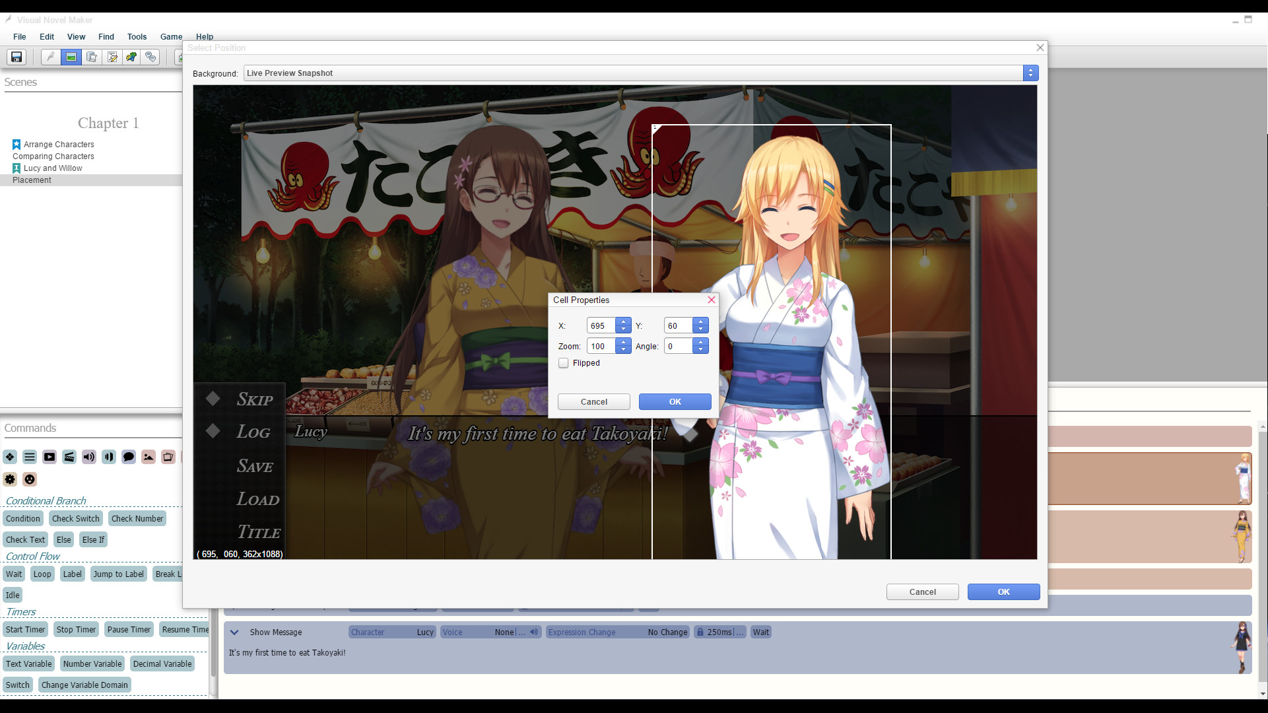Open the Game menu

[x=171, y=37]
